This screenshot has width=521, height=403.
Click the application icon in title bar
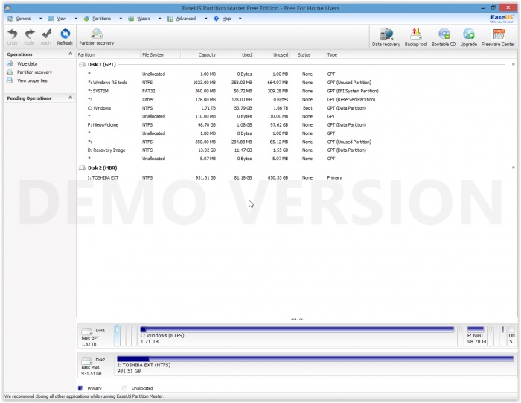click(x=7, y=8)
